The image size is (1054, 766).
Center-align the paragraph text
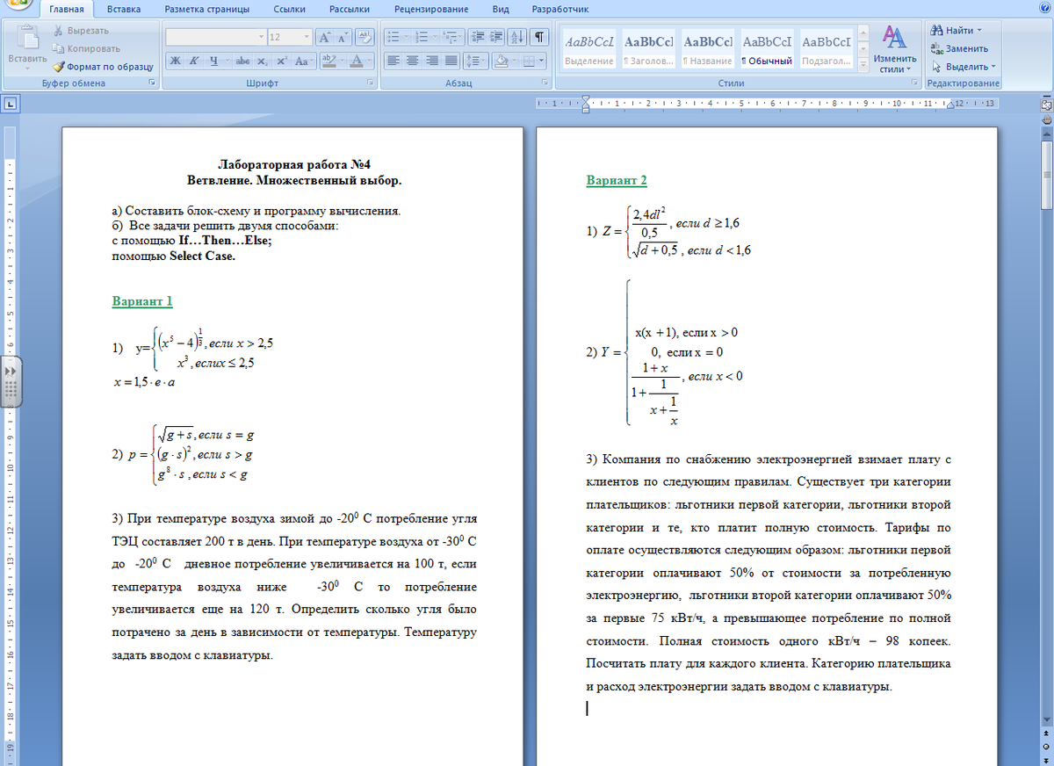[413, 61]
